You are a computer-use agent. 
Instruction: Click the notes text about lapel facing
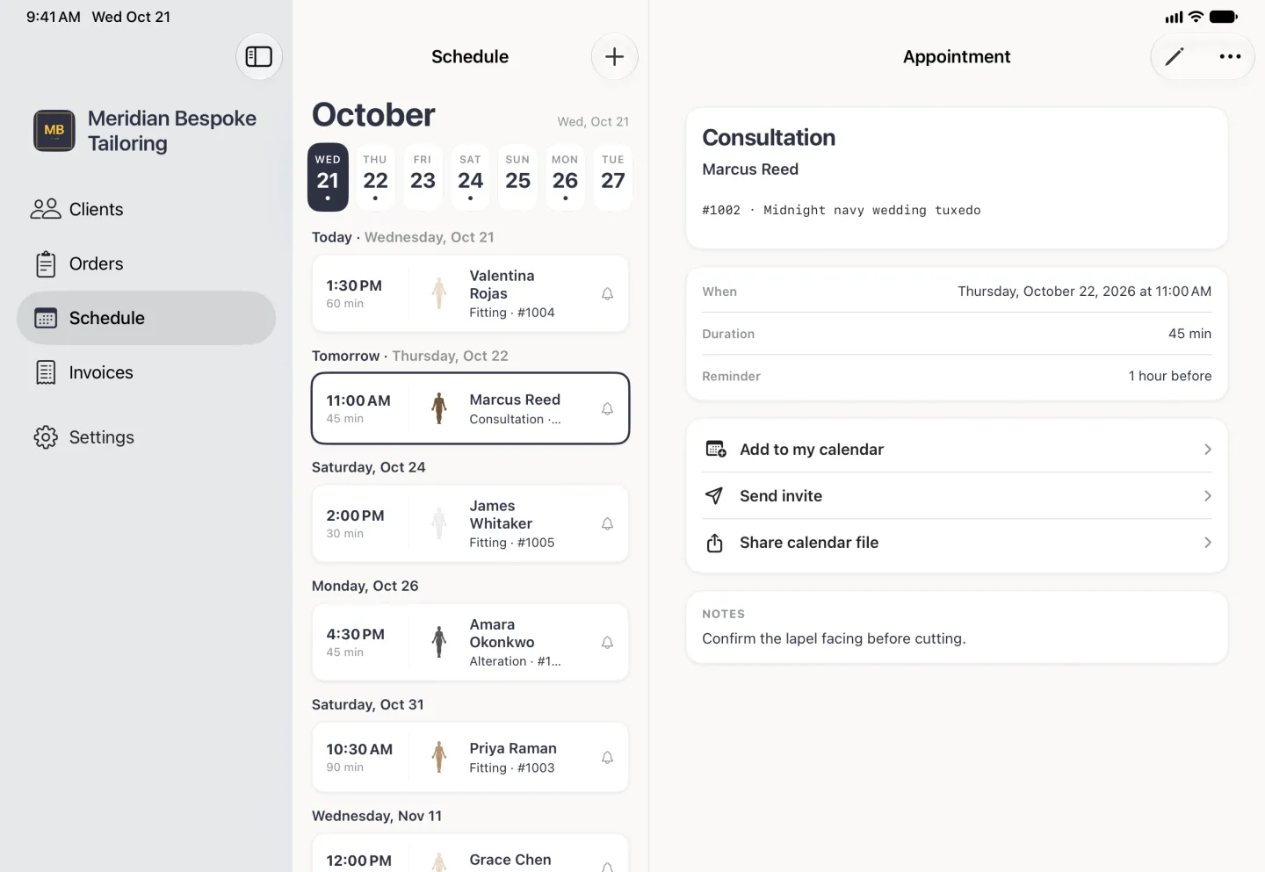[834, 638]
